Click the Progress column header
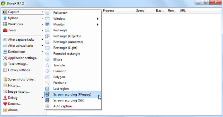223x117 pixels. point(109,11)
